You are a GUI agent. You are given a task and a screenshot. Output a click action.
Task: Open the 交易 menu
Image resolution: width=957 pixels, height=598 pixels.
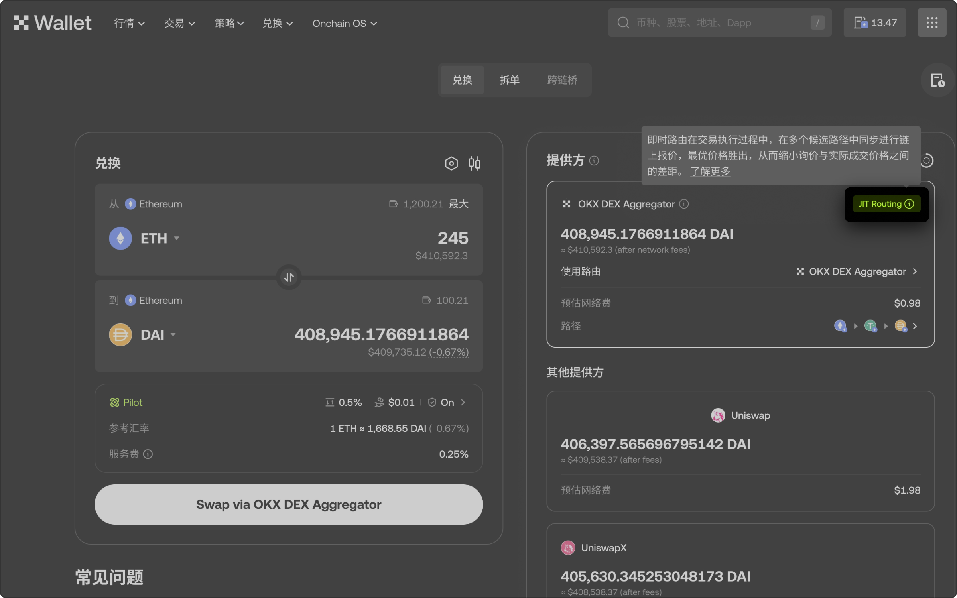pos(179,23)
